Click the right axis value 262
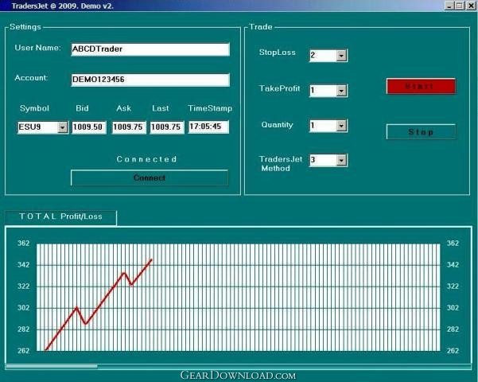The image size is (478, 382). pos(453,351)
